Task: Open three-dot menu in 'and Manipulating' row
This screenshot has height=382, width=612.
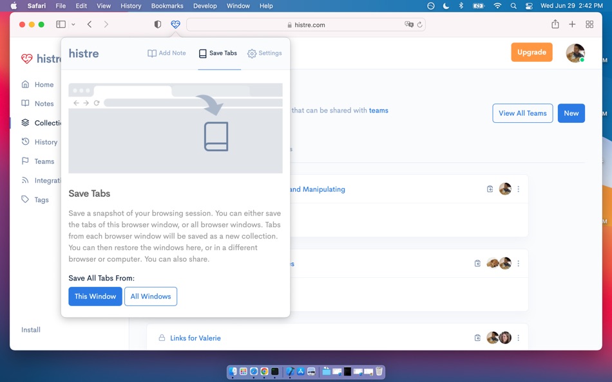Action: coord(519,189)
